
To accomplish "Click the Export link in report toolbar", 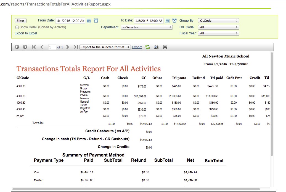I will click(137, 47).
